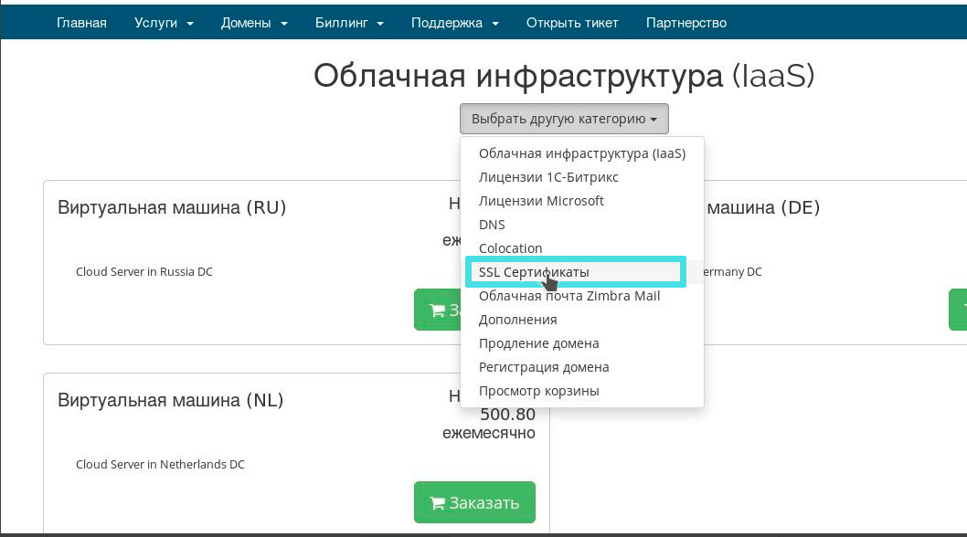Expand the Домены navigation dropdown
967x537 pixels.
point(254,23)
